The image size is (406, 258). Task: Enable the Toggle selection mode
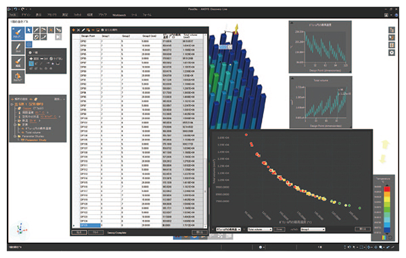pos(56,59)
